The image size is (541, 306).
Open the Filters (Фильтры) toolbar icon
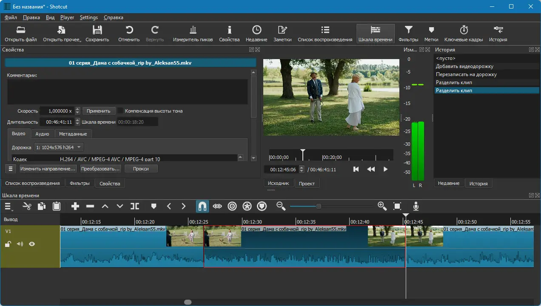pos(408,34)
